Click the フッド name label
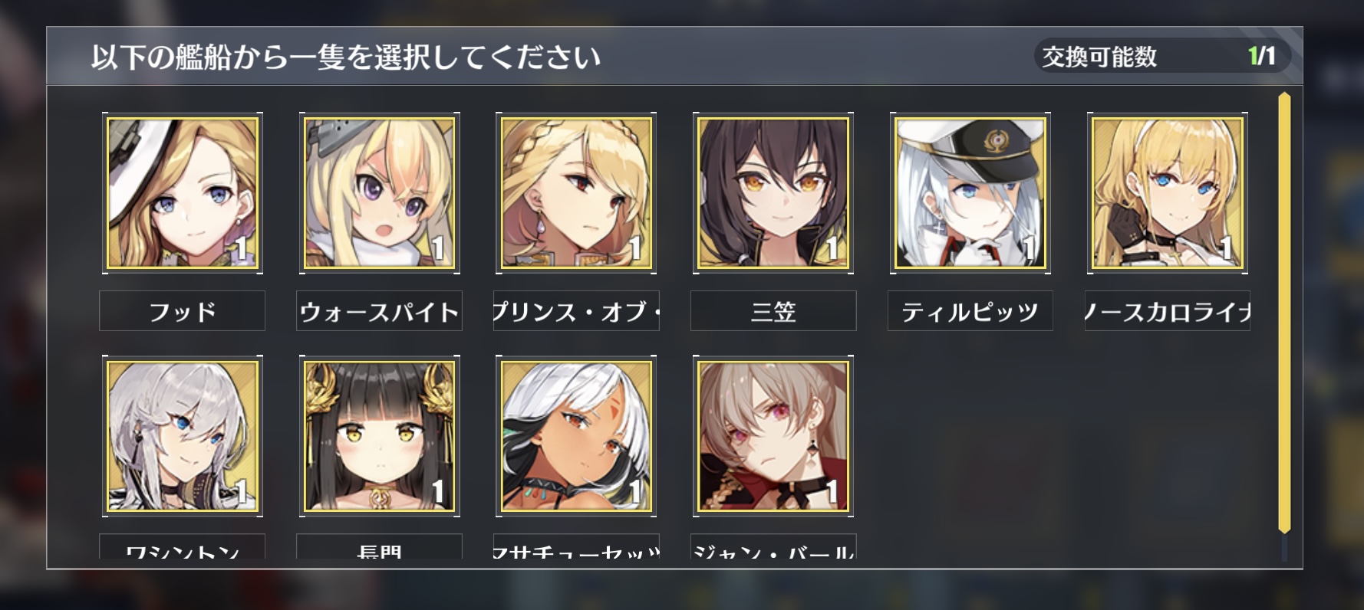 pyautogui.click(x=183, y=311)
